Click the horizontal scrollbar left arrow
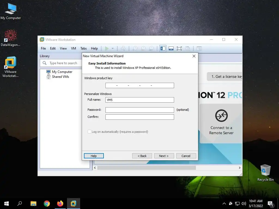Viewport: 279px width, 209px height. (95, 168)
